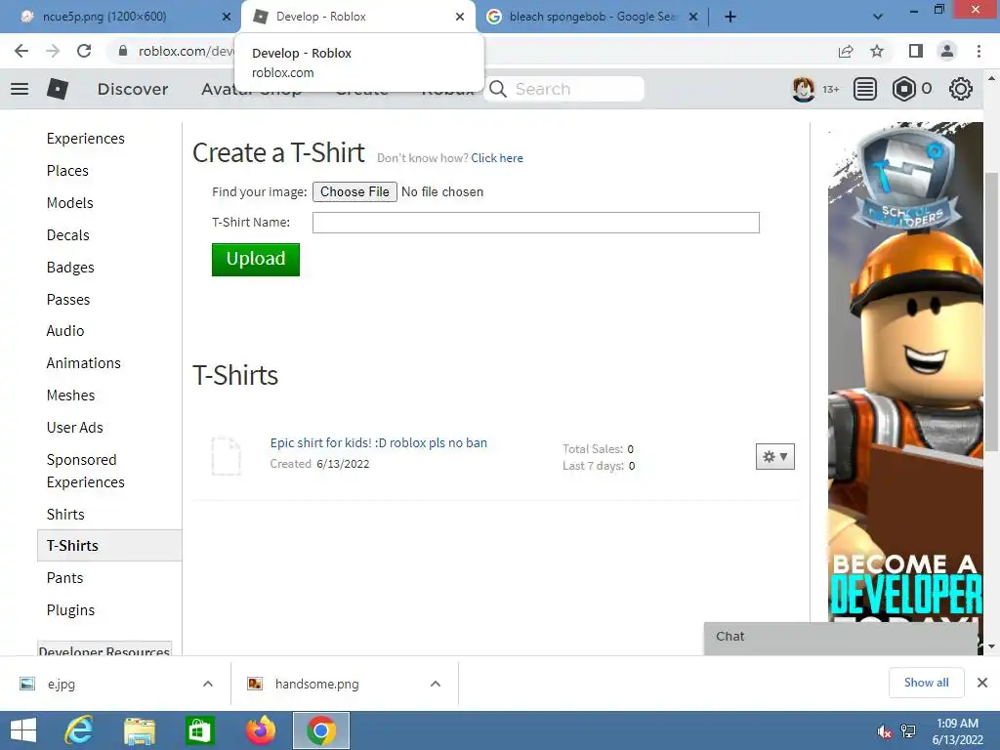
Task: Bookmark this page with the star
Action: coord(877,51)
